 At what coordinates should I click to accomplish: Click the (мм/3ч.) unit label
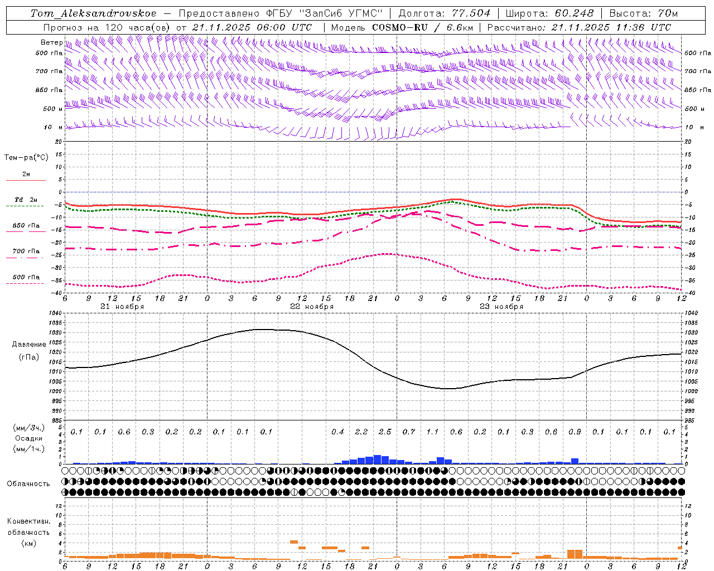point(29,428)
